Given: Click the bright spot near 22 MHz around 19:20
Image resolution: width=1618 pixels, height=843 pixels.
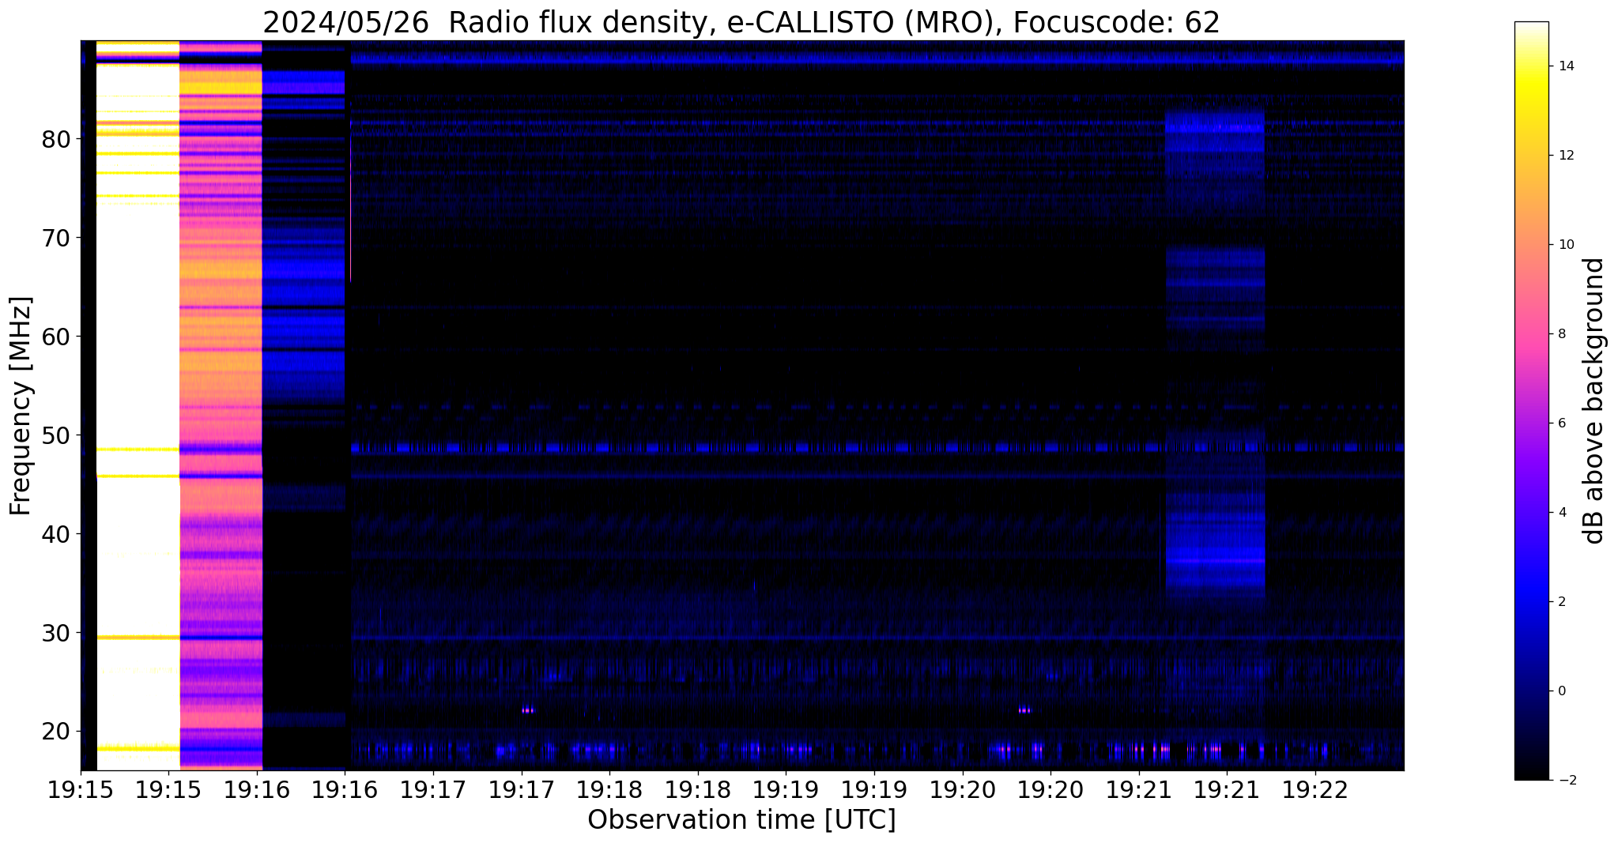Looking at the screenshot, I should click(1024, 710).
